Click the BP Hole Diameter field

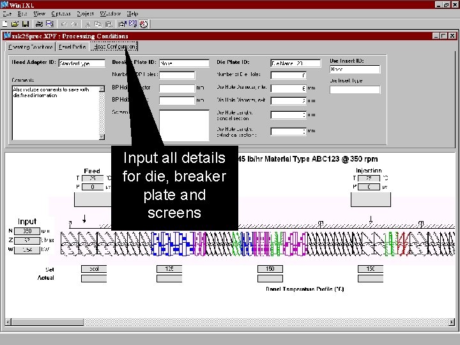point(177,88)
